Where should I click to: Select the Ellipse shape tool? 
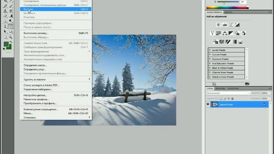coord(11,32)
